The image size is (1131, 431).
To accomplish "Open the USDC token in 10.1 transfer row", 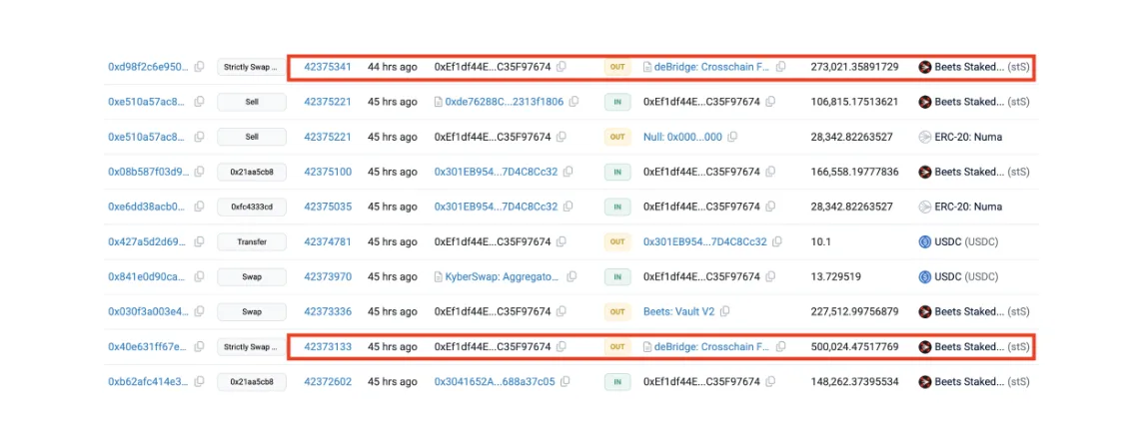I will click(x=958, y=242).
